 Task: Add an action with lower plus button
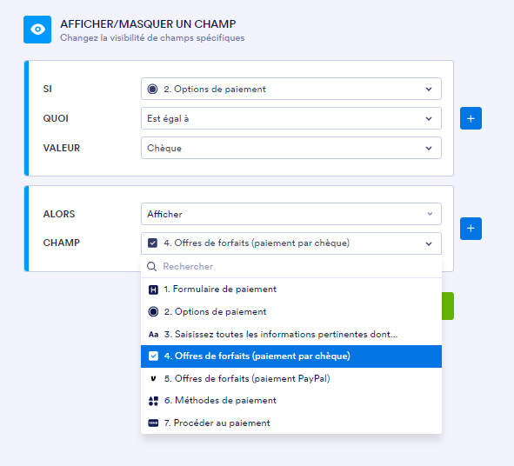(471, 229)
